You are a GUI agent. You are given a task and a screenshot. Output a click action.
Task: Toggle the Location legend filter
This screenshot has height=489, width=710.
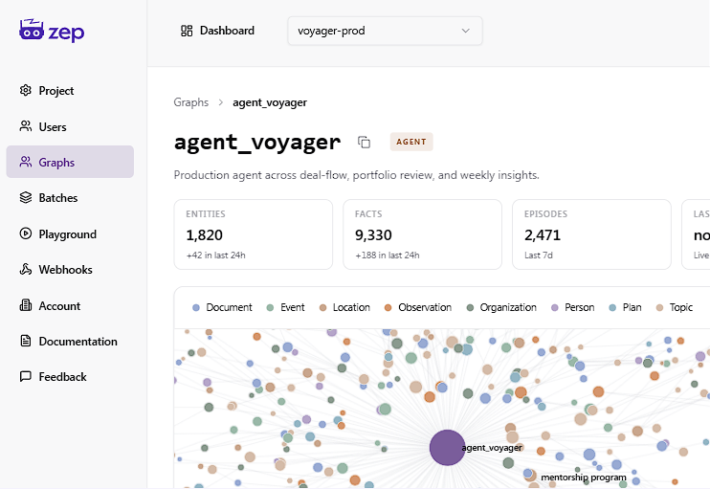point(344,307)
